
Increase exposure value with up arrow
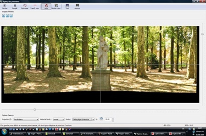click(x=113, y=118)
